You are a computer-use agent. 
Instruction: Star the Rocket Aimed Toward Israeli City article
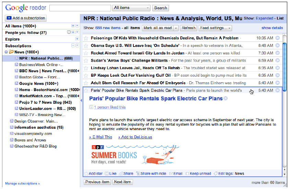click(86, 53)
